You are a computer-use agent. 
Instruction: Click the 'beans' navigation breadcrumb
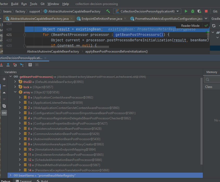tap(7, 11)
